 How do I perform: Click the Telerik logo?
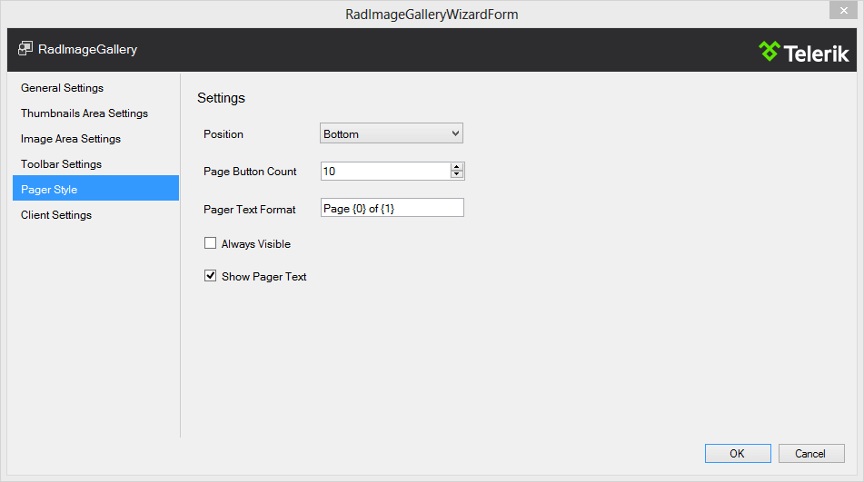pos(804,52)
